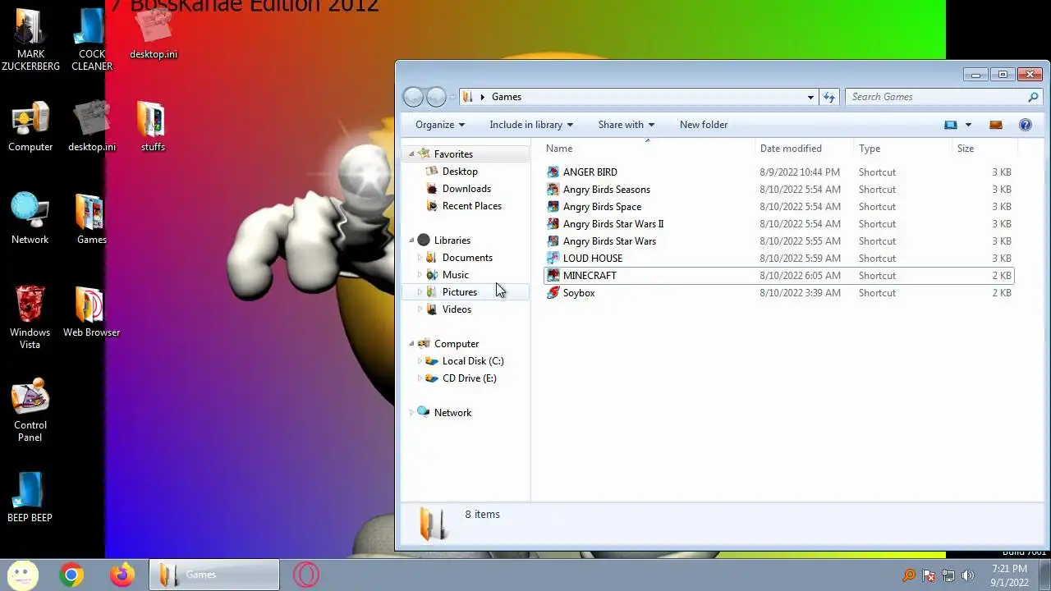Change your view icon in toolbar
This screenshot has height=591, width=1051.
point(951,125)
